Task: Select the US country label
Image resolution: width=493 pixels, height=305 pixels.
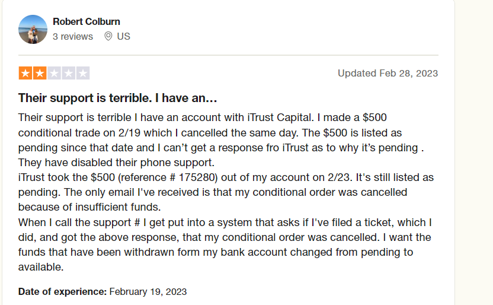Action: coord(124,37)
